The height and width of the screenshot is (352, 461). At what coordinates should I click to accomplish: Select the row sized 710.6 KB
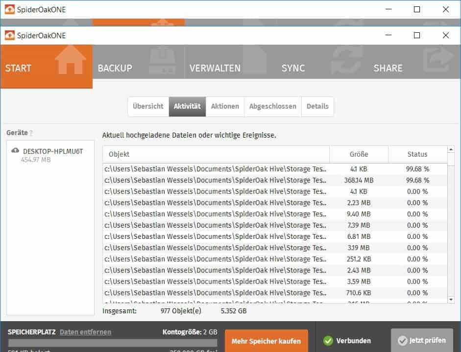pyautogui.click(x=275, y=293)
